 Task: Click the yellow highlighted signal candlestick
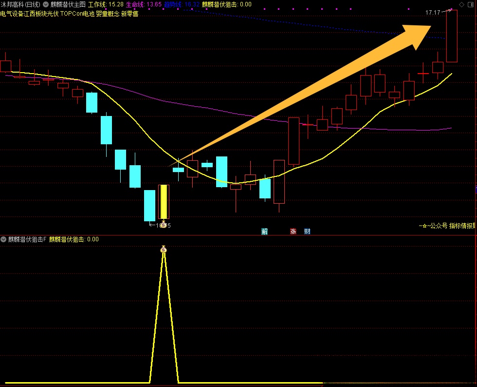[x=164, y=202]
